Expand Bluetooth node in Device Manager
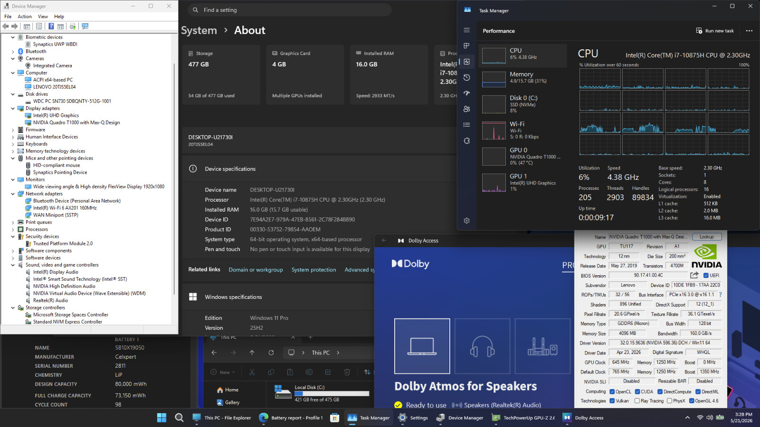760x427 pixels. (x=13, y=51)
